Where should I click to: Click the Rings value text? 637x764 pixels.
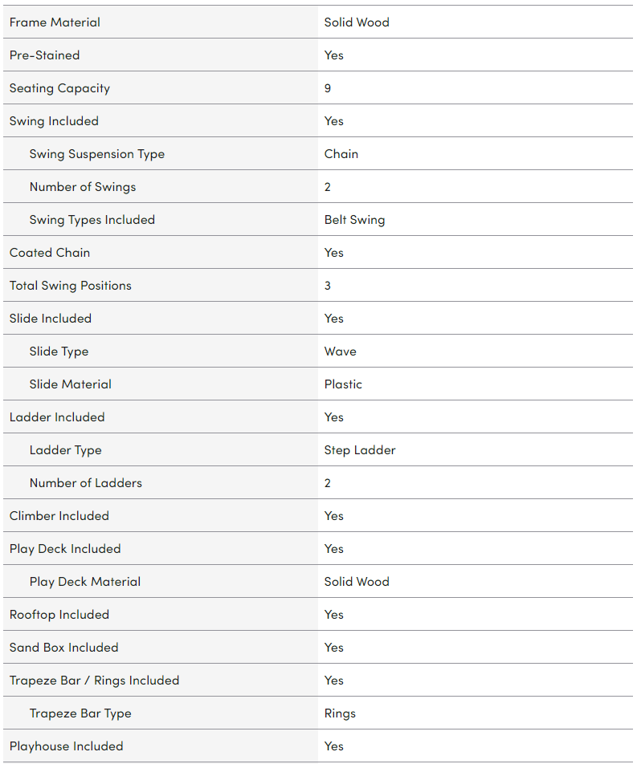(x=340, y=713)
